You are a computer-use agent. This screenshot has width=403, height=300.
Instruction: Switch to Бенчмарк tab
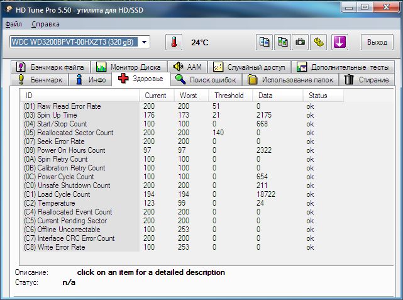point(40,80)
